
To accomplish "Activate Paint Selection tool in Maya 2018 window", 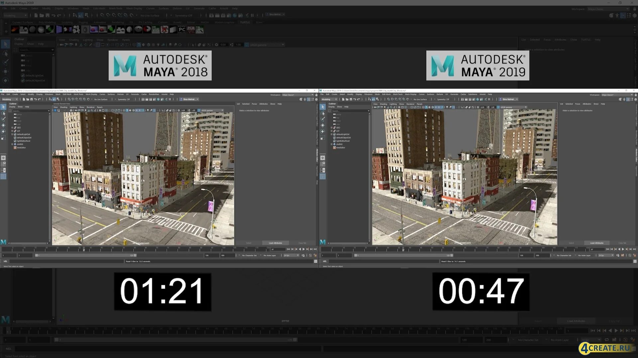I will [3, 119].
